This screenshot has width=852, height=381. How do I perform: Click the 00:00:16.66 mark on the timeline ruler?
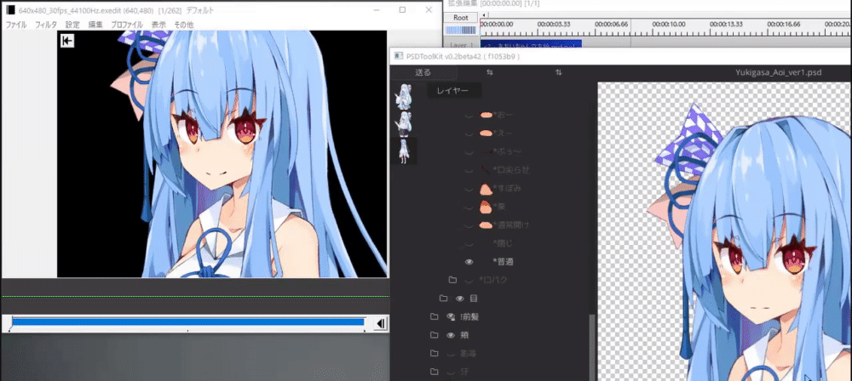[x=784, y=24]
